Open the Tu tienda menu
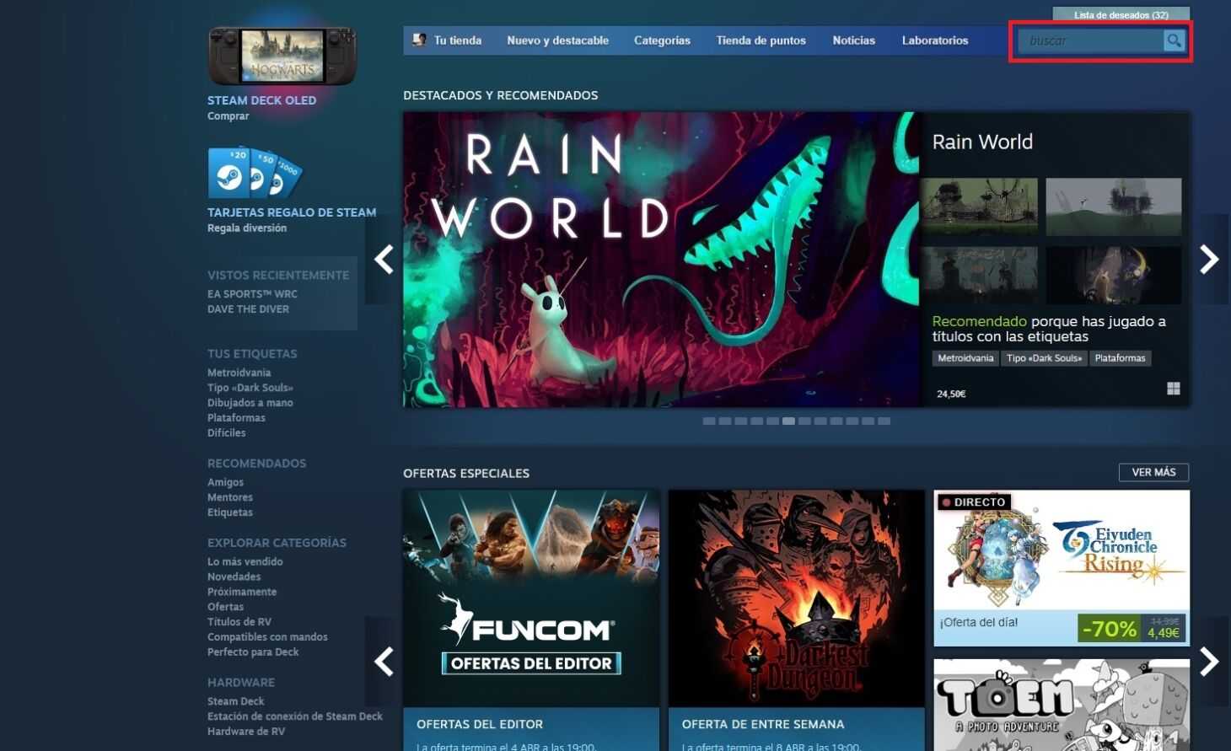Image resolution: width=1231 pixels, height=751 pixels. pyautogui.click(x=458, y=40)
